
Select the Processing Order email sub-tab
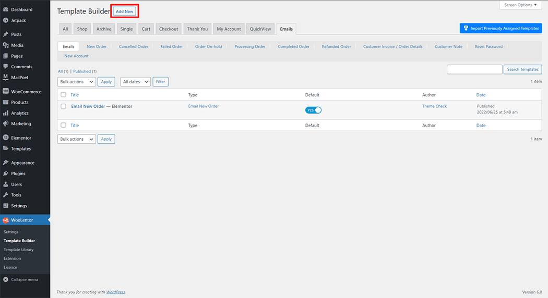coord(249,46)
